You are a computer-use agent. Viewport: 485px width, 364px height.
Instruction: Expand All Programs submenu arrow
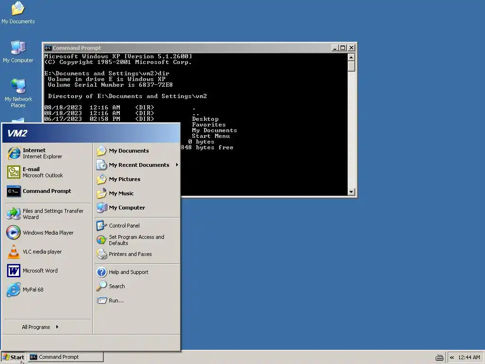point(57,327)
